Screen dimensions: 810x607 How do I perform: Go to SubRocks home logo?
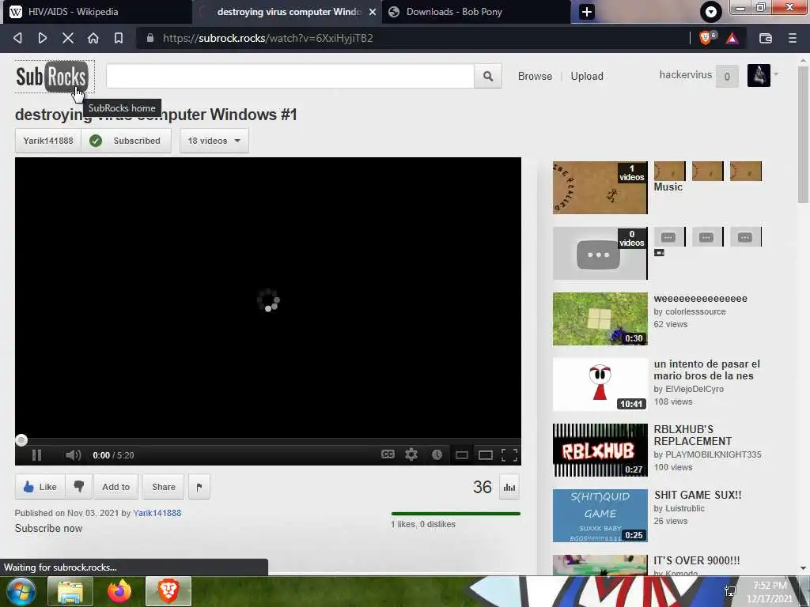pyautogui.click(x=51, y=77)
